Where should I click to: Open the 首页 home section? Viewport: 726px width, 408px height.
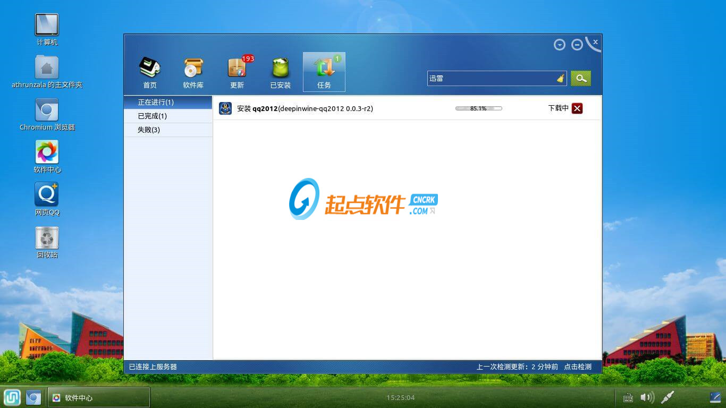(150, 73)
